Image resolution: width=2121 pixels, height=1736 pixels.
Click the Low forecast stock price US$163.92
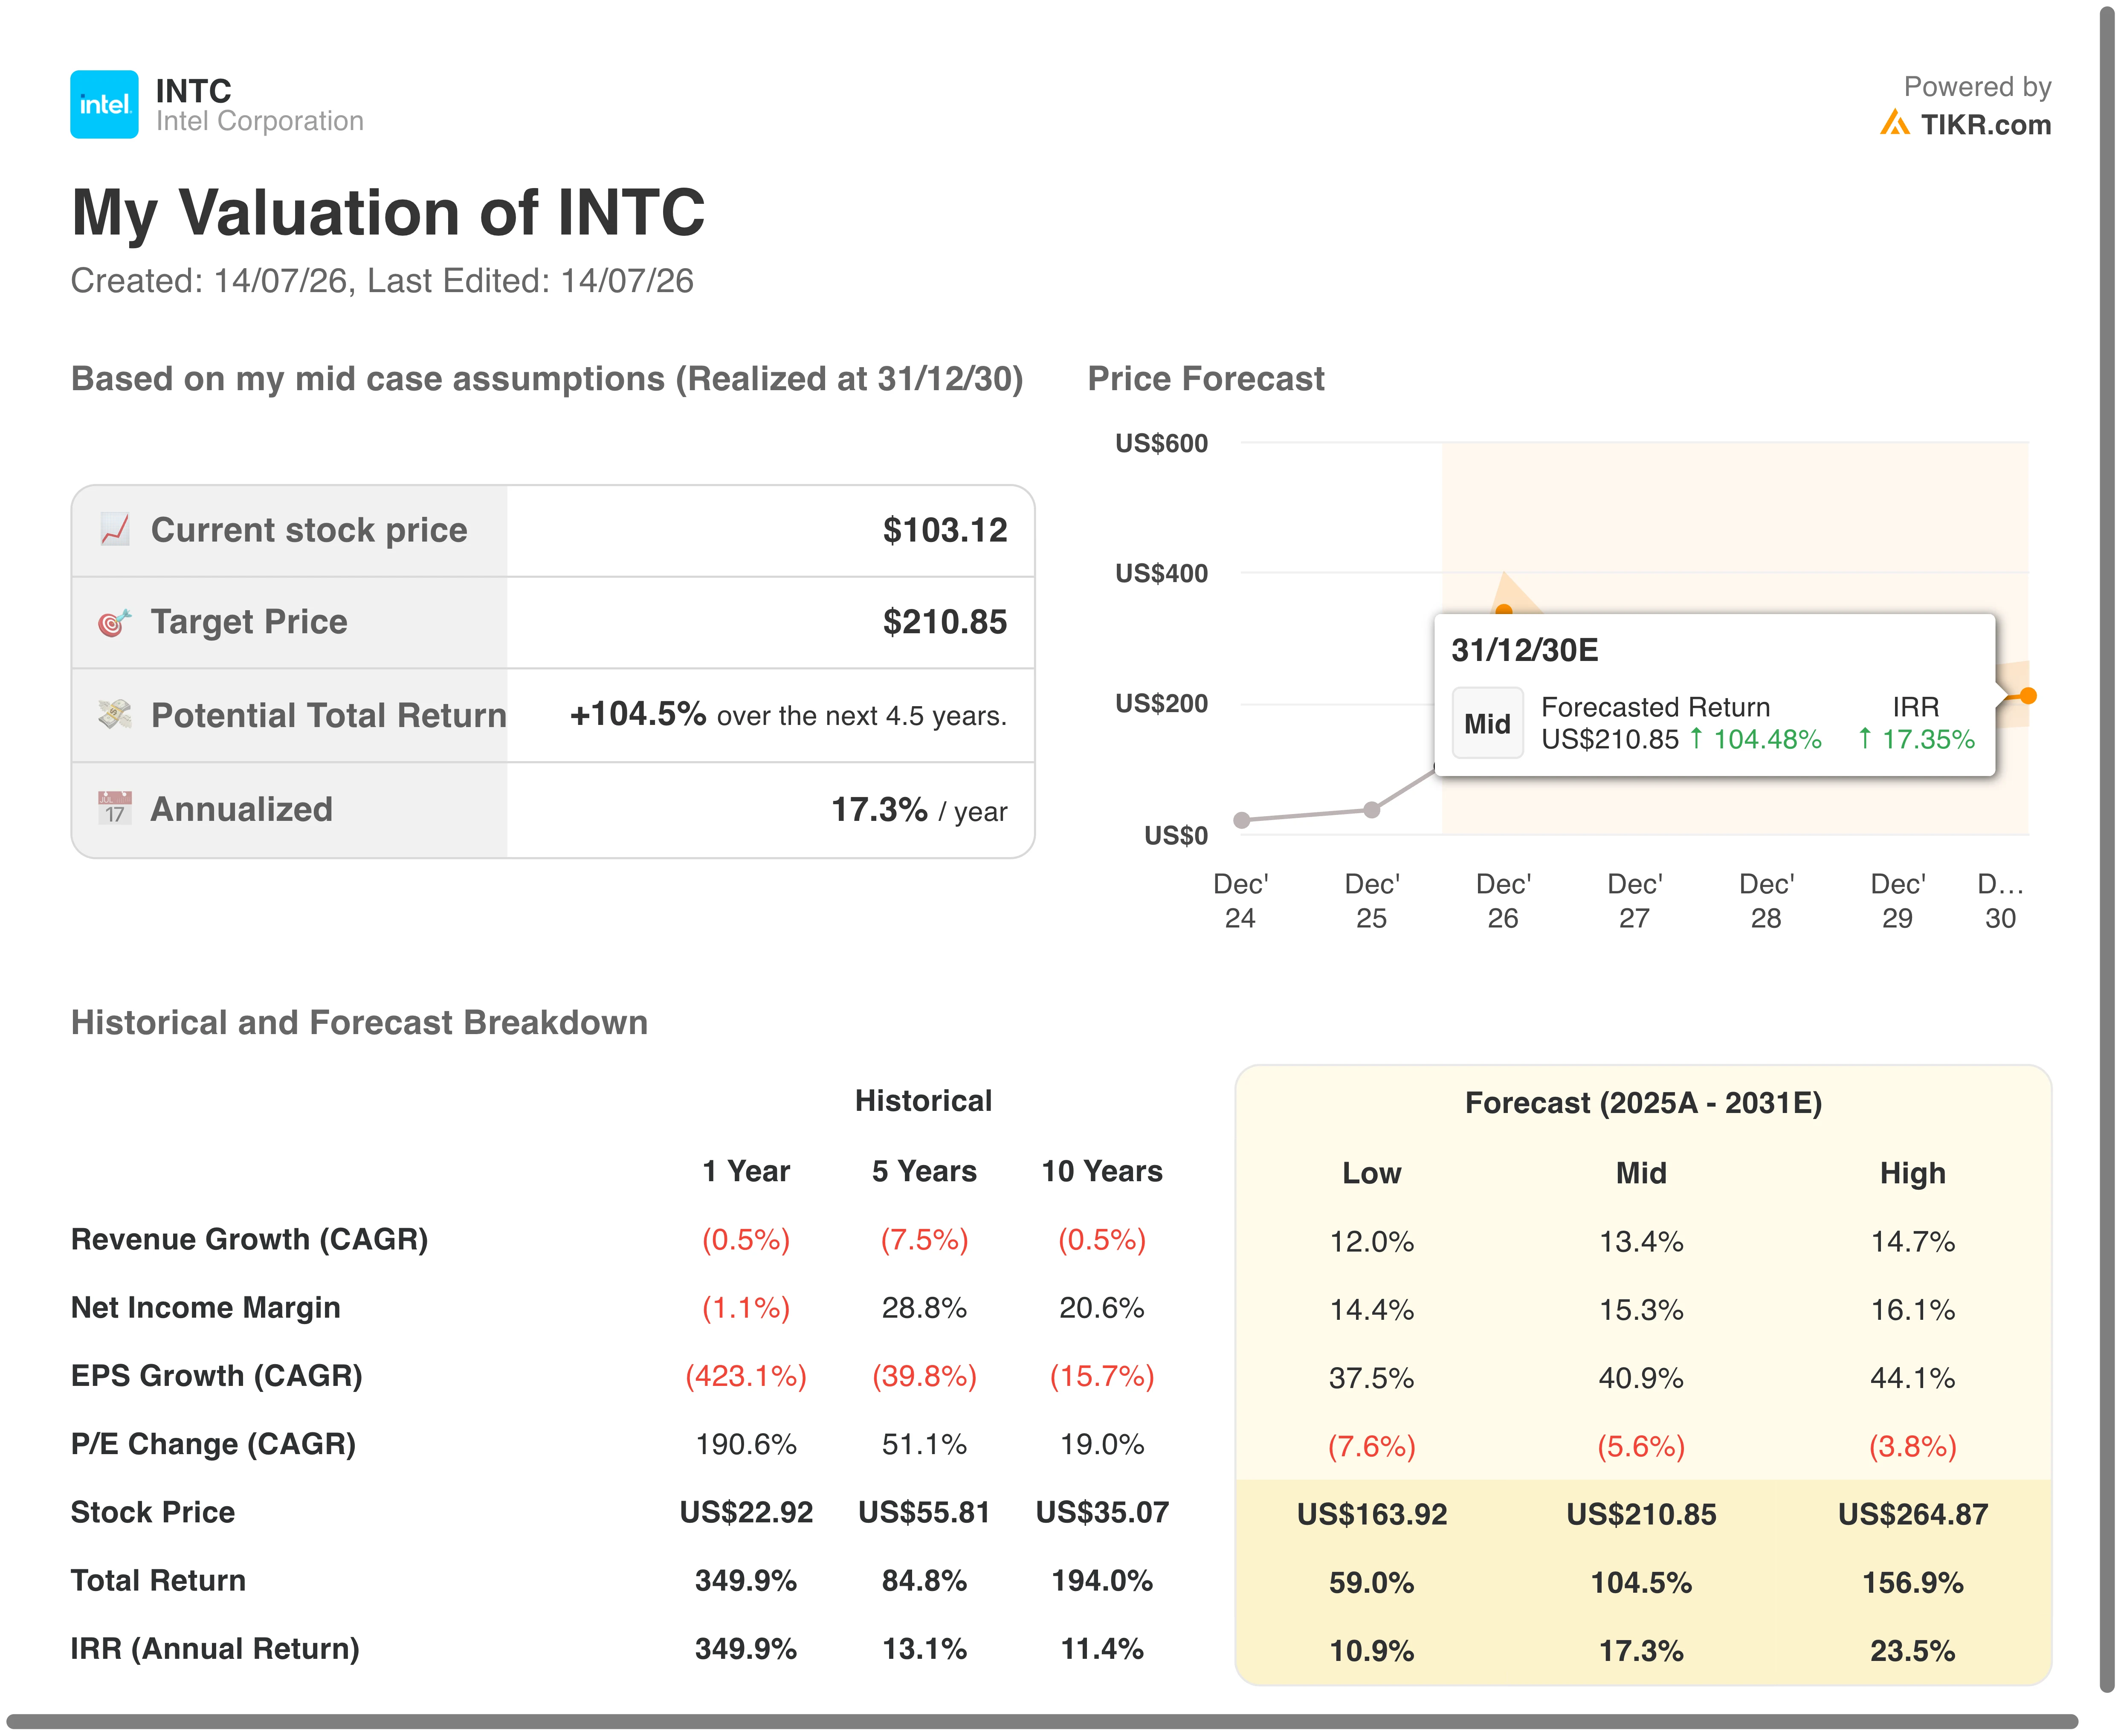[1372, 1514]
